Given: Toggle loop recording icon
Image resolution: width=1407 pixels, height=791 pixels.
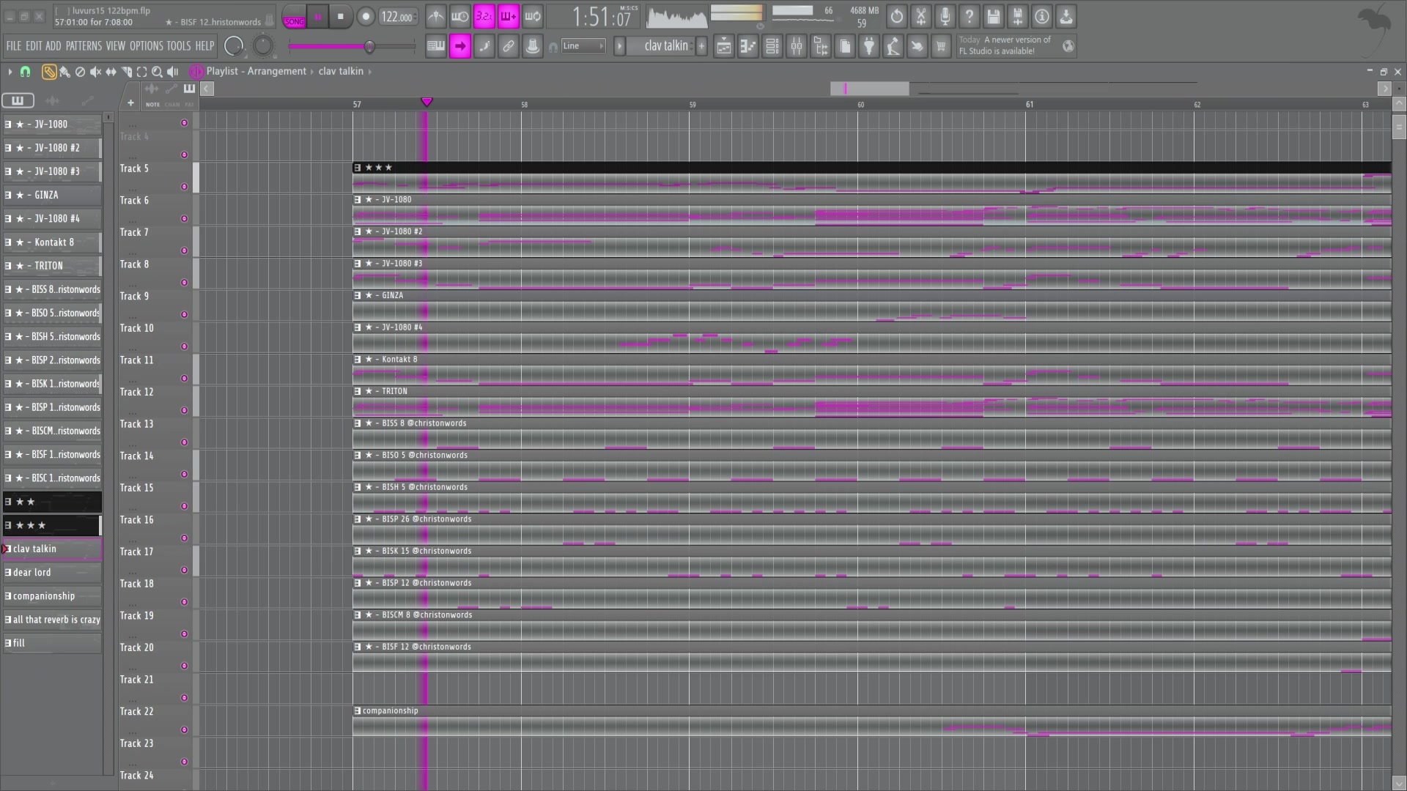Looking at the screenshot, I should click(533, 16).
